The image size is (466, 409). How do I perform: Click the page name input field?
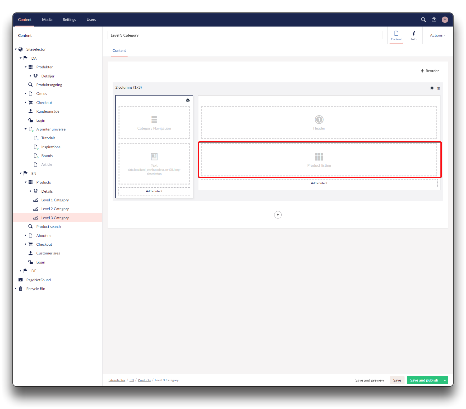coord(245,35)
